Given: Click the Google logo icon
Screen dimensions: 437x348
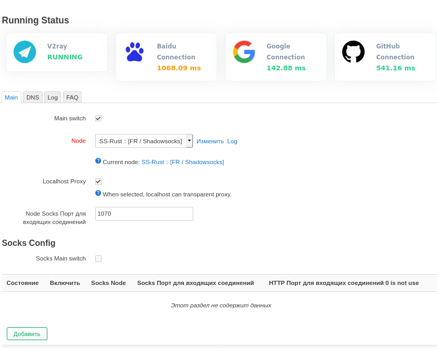Looking at the screenshot, I should (244, 52).
